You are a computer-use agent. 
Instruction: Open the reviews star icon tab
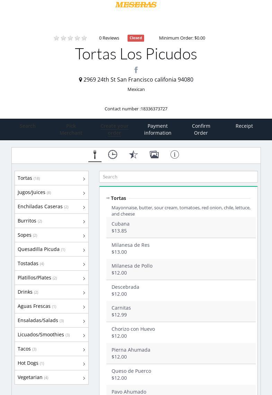(x=133, y=155)
